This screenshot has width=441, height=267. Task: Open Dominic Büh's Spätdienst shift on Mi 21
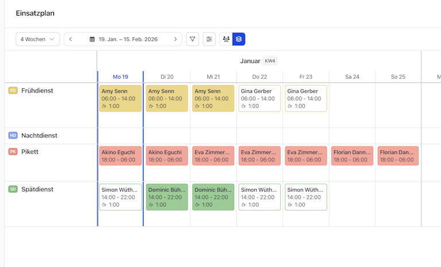click(x=213, y=197)
